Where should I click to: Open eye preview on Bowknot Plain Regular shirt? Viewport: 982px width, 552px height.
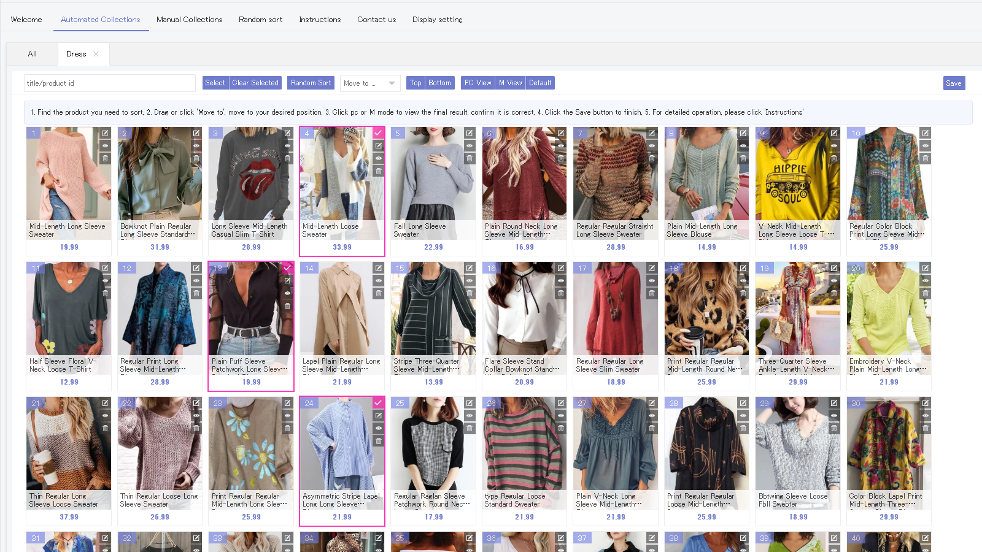click(x=196, y=145)
